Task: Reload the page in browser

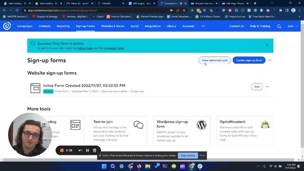Action: 17,10
